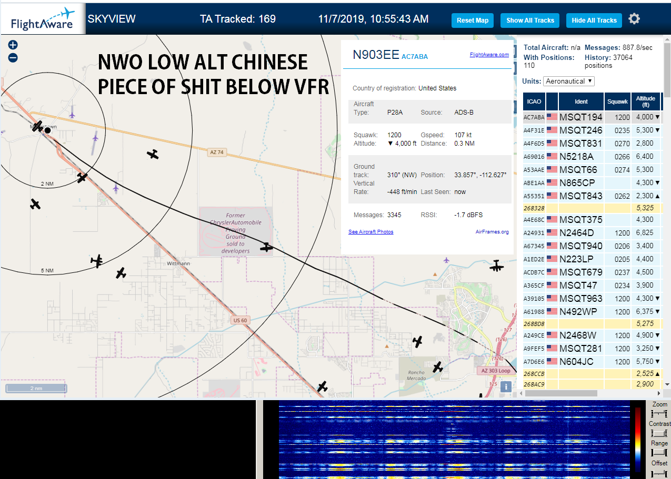Click the orange triangle marker above Rancho Mercado
This screenshot has height=479, width=671.
(388, 346)
